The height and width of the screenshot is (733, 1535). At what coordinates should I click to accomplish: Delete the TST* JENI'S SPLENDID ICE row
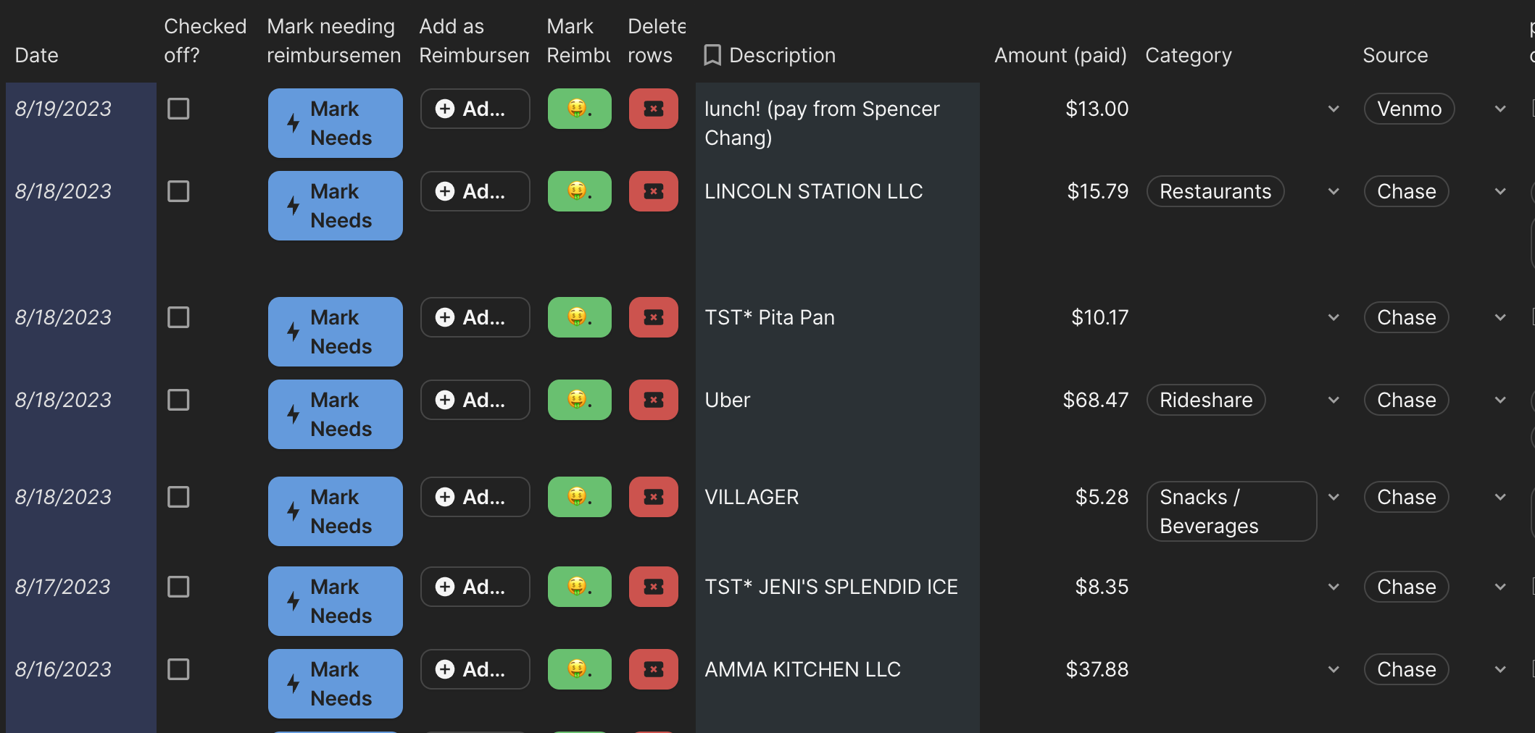click(x=653, y=587)
